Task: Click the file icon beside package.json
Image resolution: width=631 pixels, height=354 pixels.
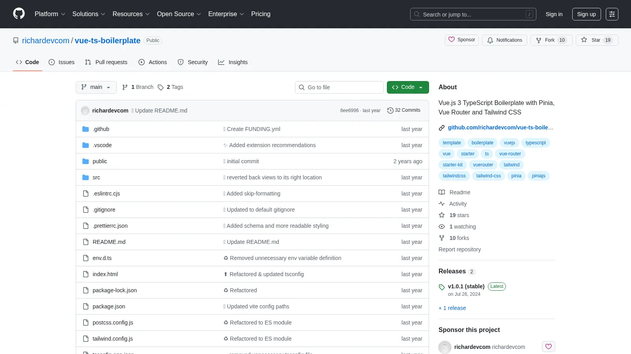Action: 86,306
